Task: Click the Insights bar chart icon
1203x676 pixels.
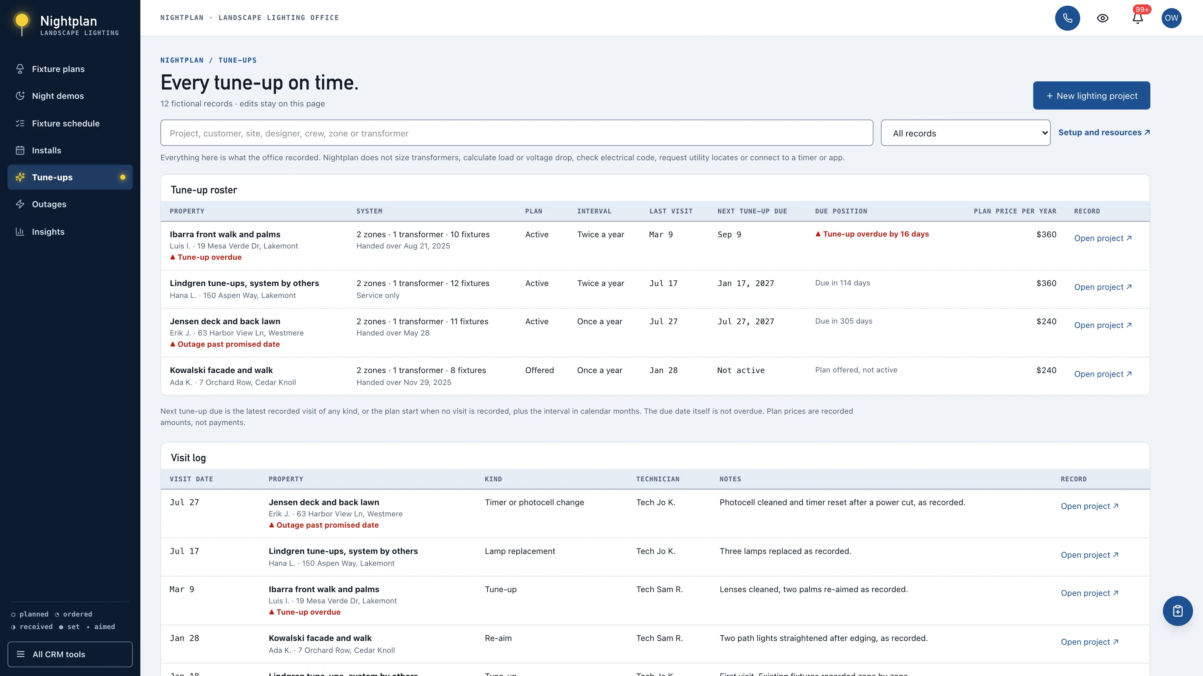Action: point(20,232)
